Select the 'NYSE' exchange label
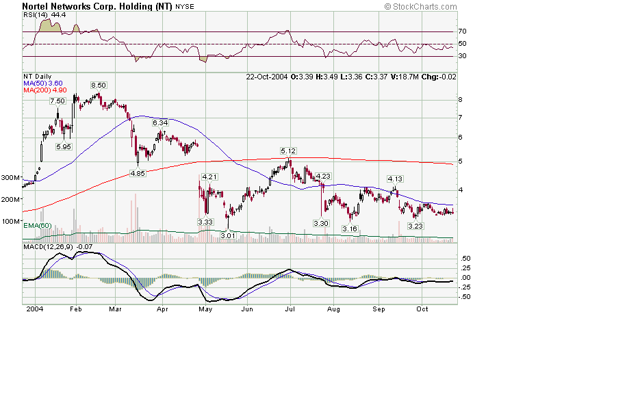The image size is (640, 416). pyautogui.click(x=185, y=7)
